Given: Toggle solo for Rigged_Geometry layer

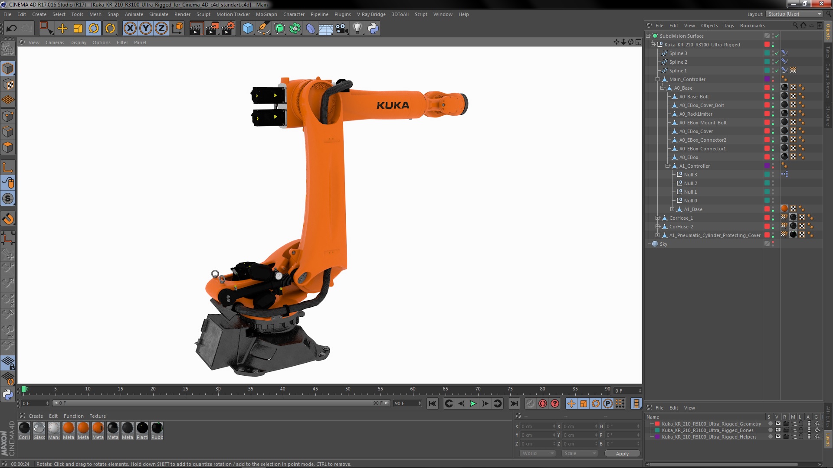Looking at the screenshot, I should coord(770,424).
